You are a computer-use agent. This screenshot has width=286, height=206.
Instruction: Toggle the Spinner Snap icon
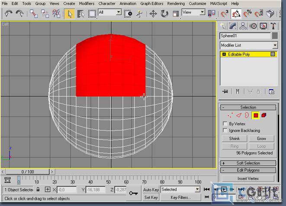(259, 14)
